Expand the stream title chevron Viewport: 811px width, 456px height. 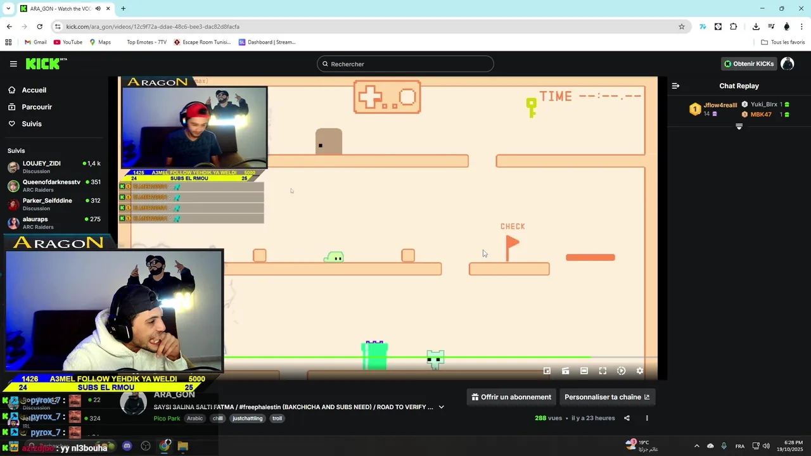tap(442, 407)
